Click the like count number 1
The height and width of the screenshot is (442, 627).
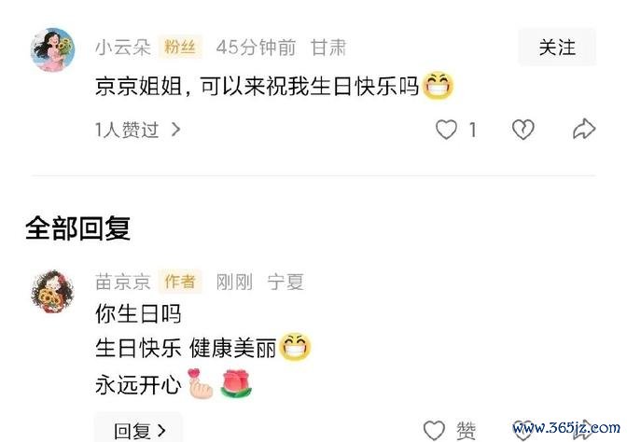click(473, 130)
